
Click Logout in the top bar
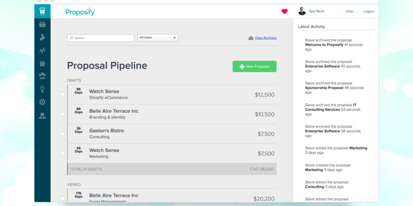click(x=369, y=11)
